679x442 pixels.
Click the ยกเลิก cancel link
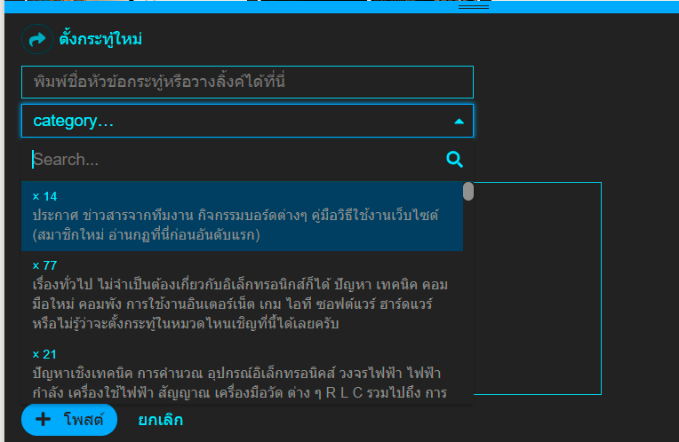coord(161,420)
